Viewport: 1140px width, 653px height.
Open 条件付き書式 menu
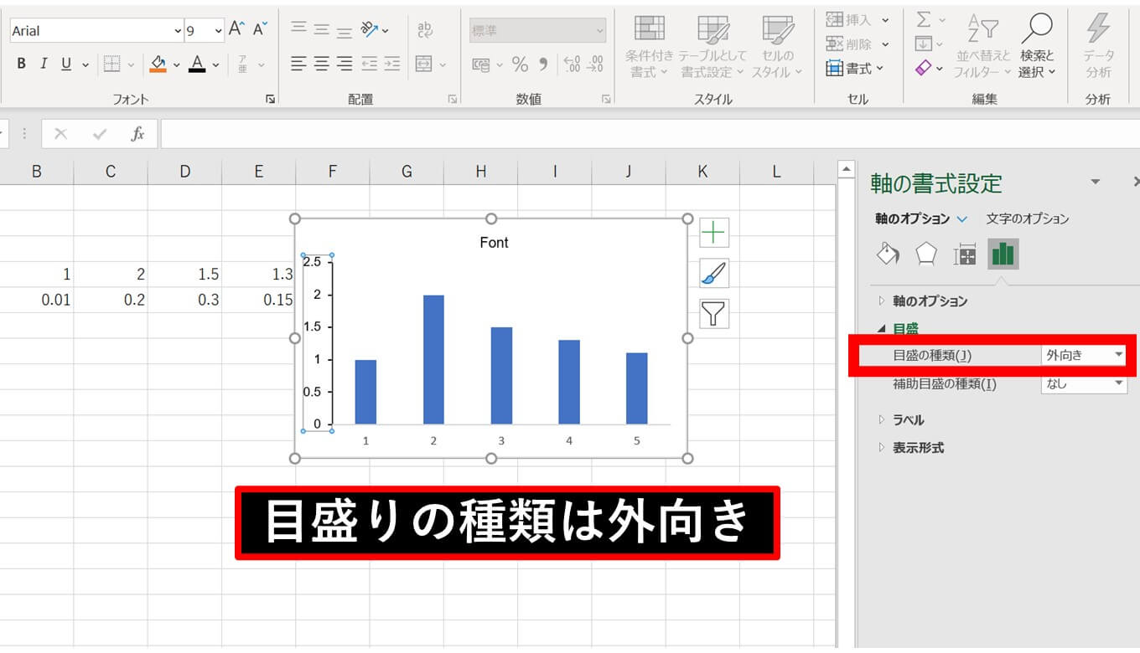pyautogui.click(x=650, y=47)
